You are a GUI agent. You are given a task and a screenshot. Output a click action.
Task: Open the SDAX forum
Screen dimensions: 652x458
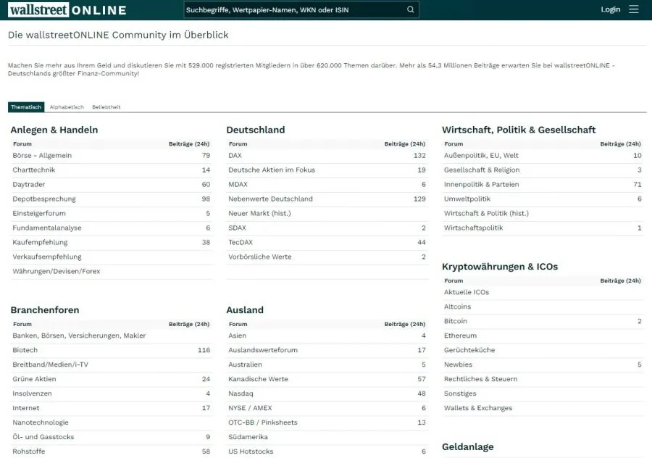point(237,228)
